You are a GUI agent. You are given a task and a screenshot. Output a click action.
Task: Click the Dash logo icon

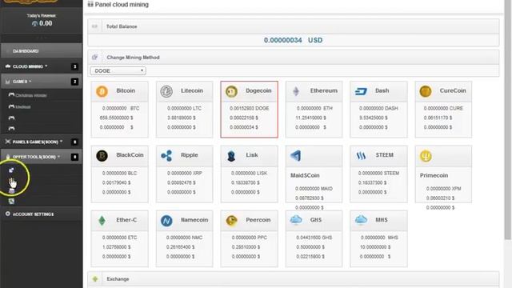(x=361, y=91)
